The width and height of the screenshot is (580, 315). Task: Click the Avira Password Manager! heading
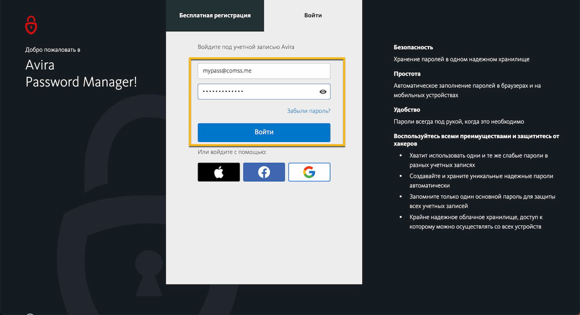[81, 73]
